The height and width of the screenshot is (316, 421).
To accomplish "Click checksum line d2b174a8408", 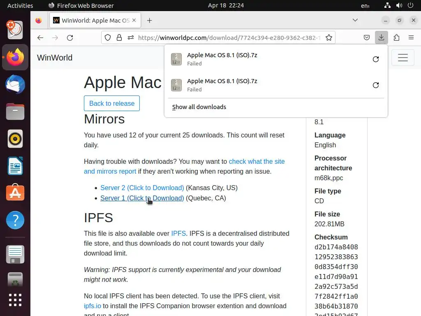I will pos(336,247).
